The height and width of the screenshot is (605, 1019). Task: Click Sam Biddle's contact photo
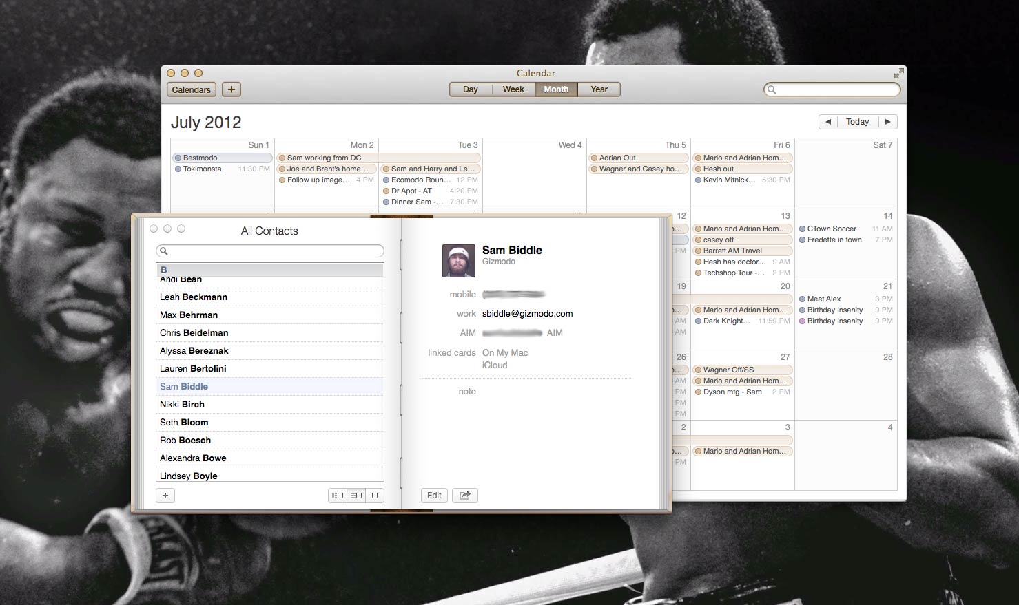[458, 261]
